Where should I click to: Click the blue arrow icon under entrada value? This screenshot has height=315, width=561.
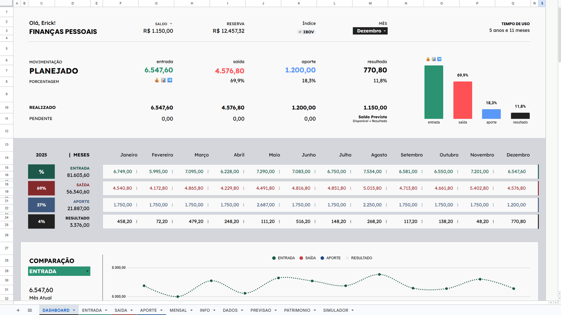[170, 80]
